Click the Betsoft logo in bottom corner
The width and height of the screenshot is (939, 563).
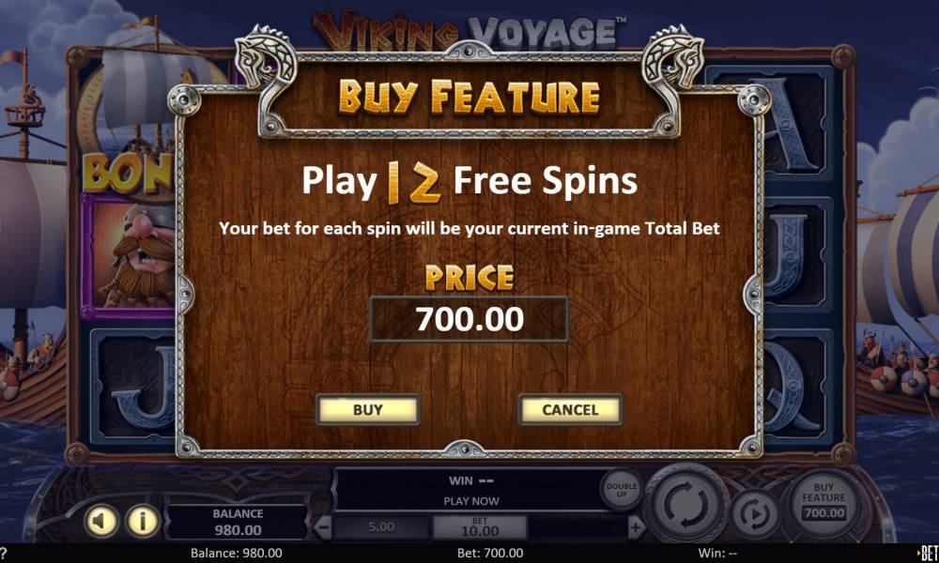point(929,553)
